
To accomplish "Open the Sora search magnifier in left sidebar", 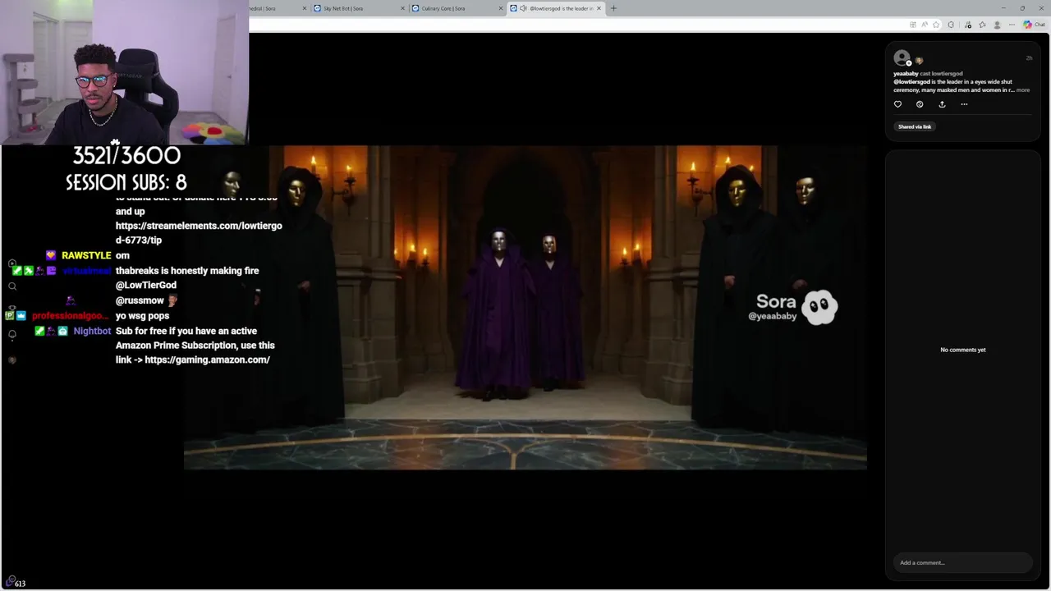I will click(12, 286).
